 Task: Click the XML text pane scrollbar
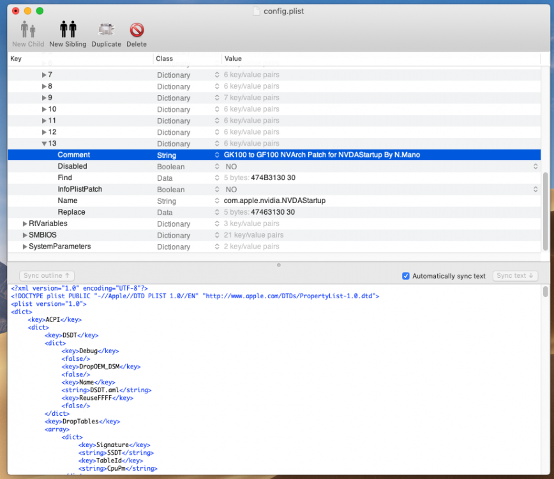click(x=545, y=291)
